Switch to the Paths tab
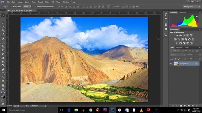This screenshot has width=202, height=113. pyautogui.click(x=187, y=47)
